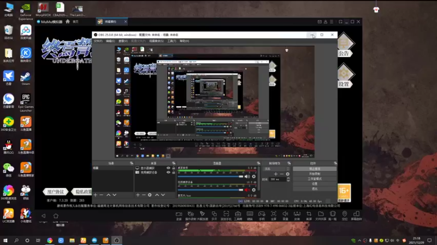Select the scene item in Scenes list
Viewport: 437px width, 245px height.
point(113,168)
